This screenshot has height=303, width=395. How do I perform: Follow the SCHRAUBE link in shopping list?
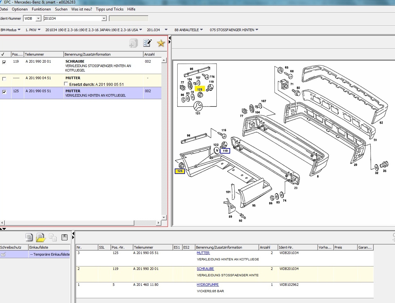[x=205, y=269]
